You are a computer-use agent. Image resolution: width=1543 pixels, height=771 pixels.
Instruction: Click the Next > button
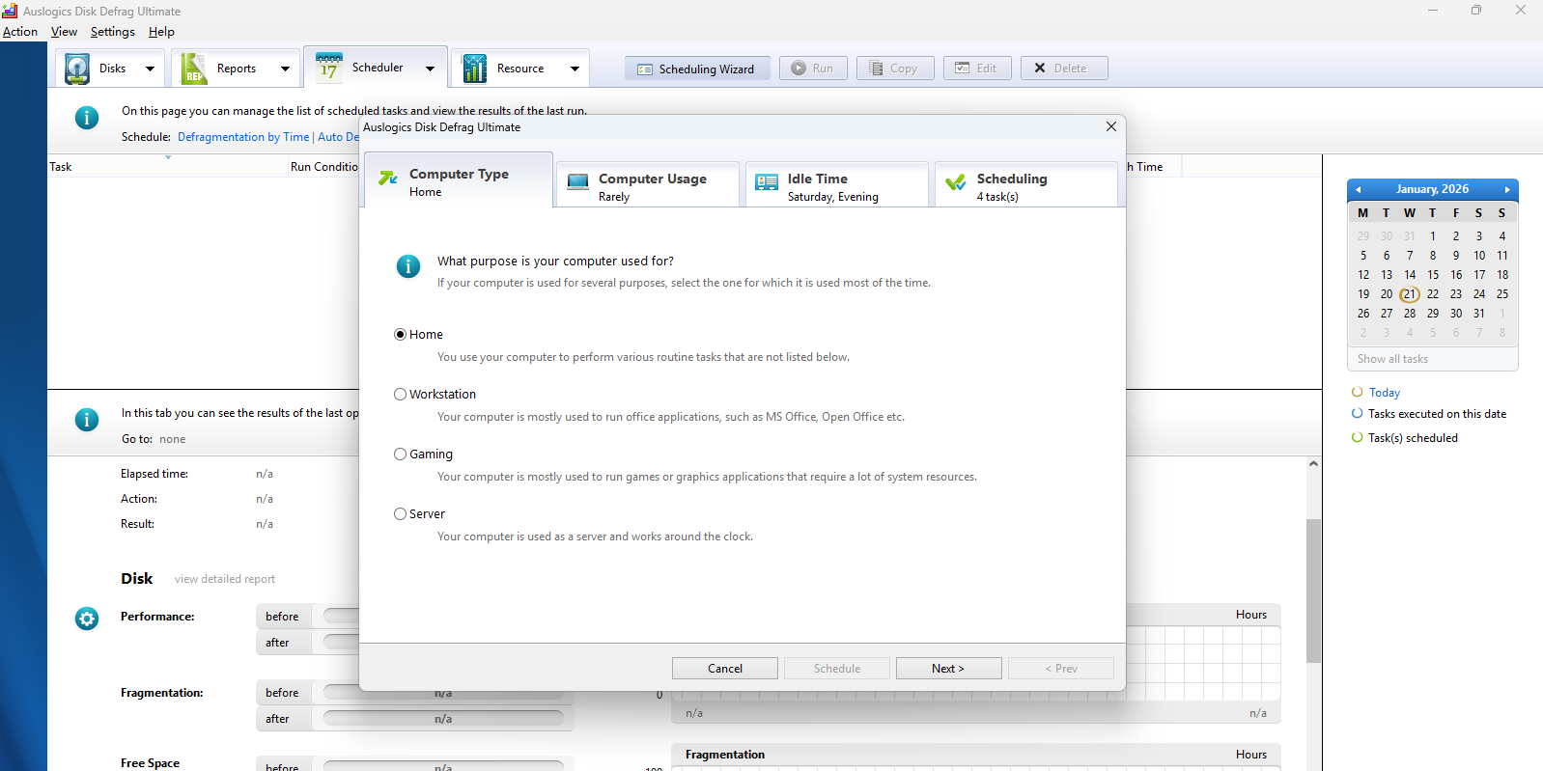[x=948, y=669]
